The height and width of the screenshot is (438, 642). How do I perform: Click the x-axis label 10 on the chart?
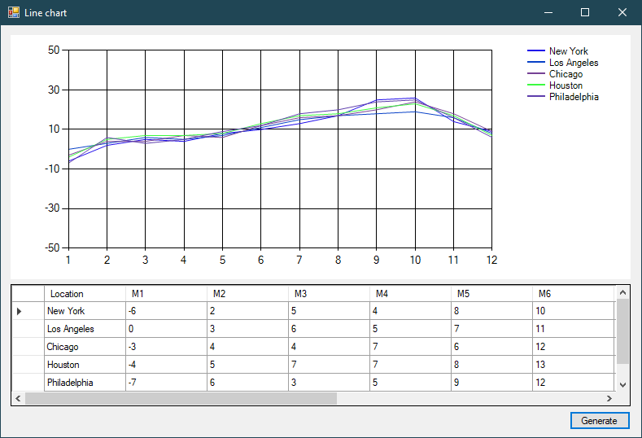click(x=415, y=260)
